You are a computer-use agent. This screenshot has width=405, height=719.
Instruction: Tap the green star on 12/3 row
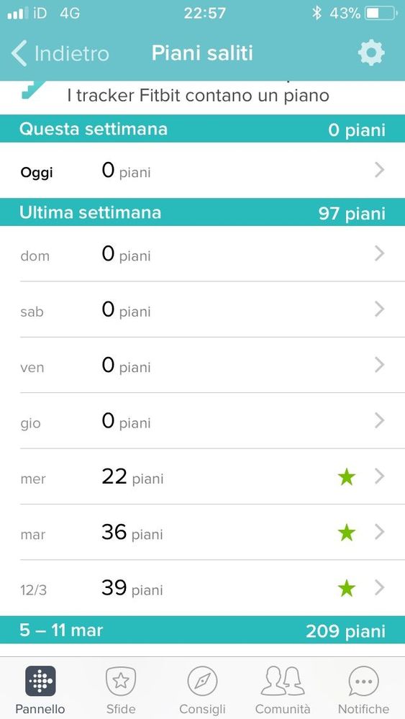tap(346, 588)
